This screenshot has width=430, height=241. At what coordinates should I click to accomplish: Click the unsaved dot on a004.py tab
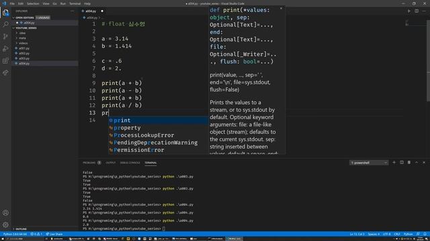point(102,11)
